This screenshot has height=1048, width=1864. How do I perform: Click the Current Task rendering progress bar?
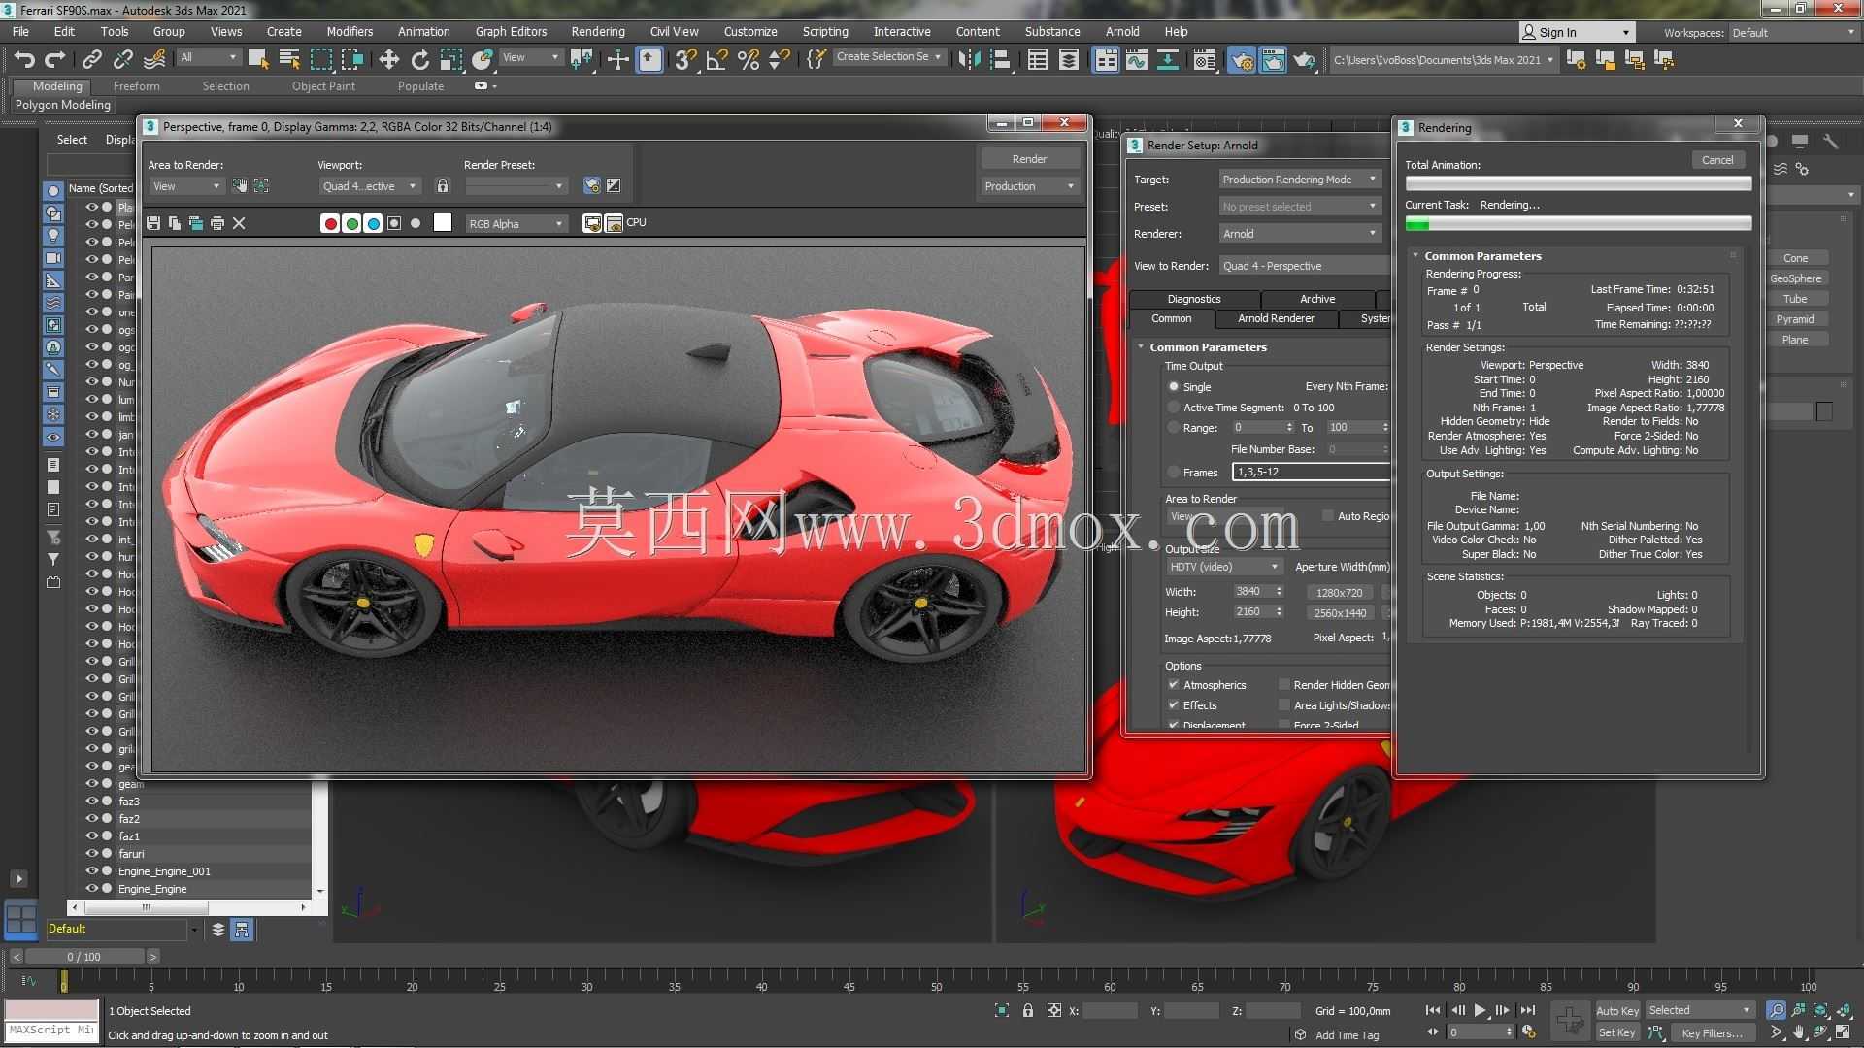click(x=1579, y=224)
